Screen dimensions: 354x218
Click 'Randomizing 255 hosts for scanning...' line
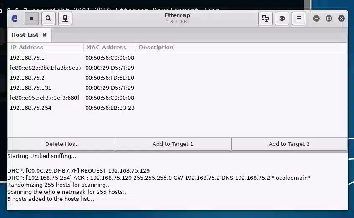click(x=59, y=185)
